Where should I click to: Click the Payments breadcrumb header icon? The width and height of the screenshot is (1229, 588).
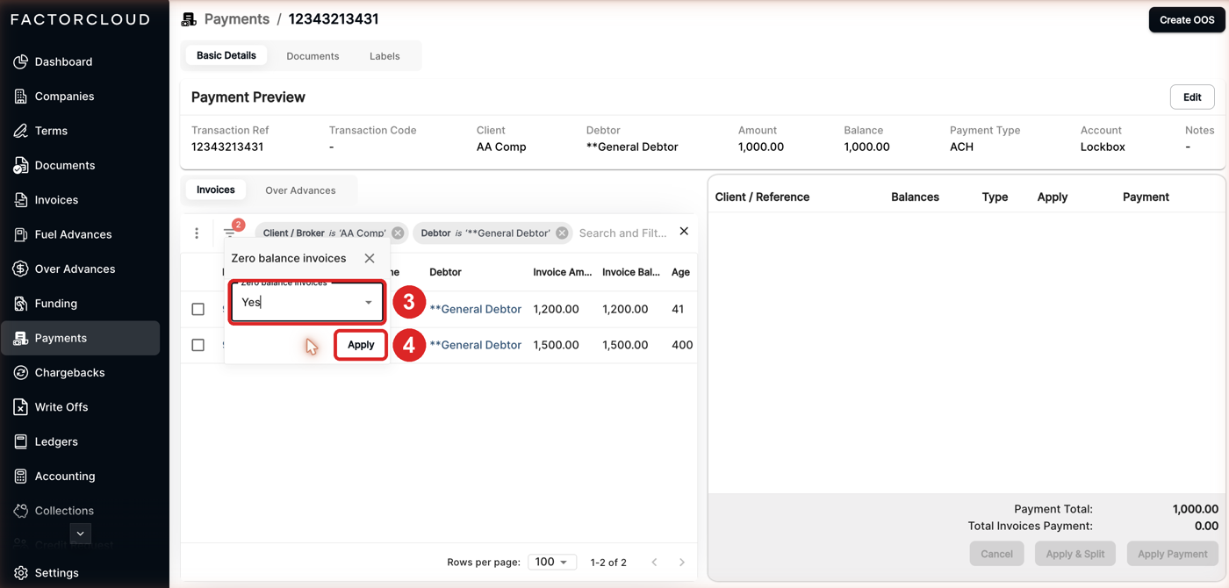click(x=189, y=19)
